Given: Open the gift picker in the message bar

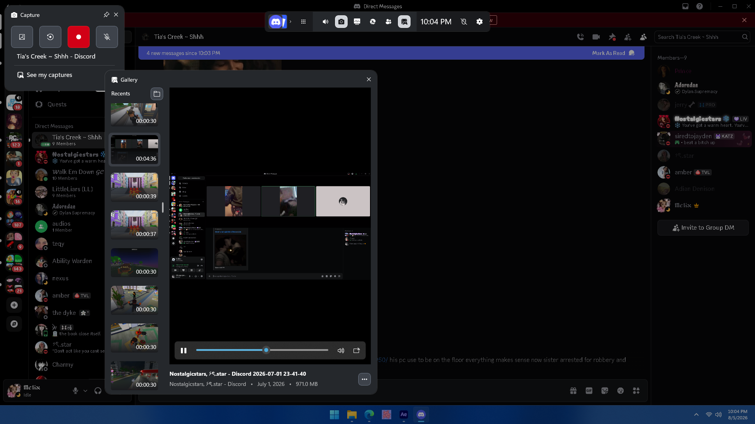Looking at the screenshot, I should pyautogui.click(x=573, y=391).
